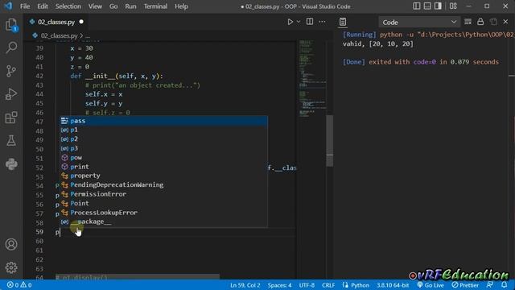Click Prettier status bar item
The height and width of the screenshot is (290, 515).
pyautogui.click(x=465, y=285)
